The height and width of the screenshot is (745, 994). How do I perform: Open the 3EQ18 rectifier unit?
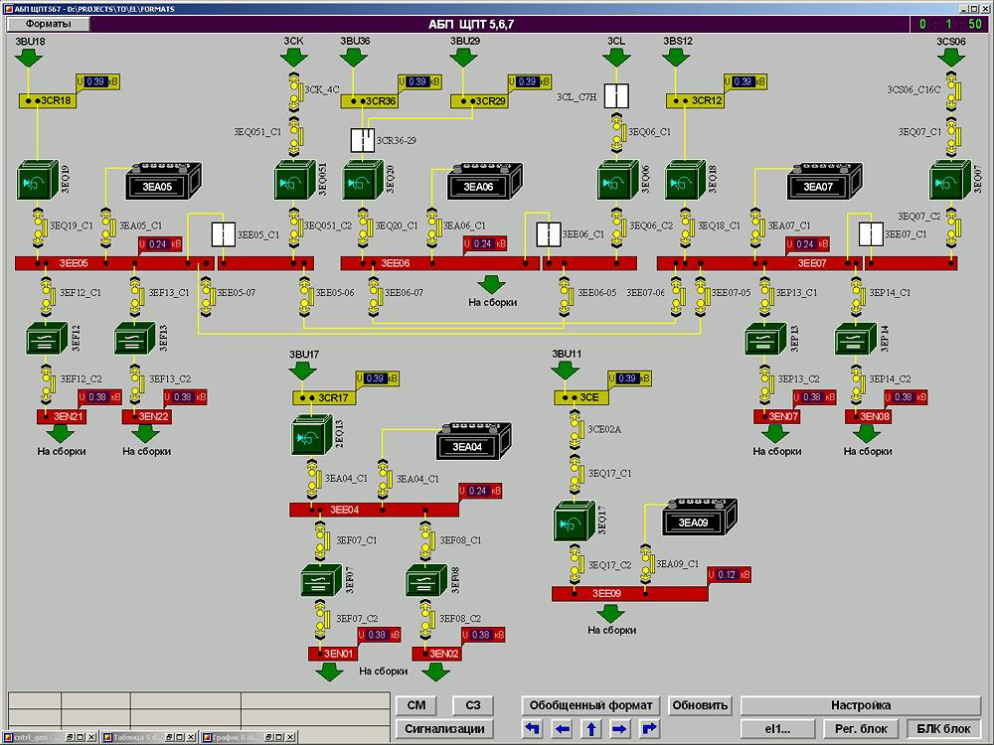(685, 181)
